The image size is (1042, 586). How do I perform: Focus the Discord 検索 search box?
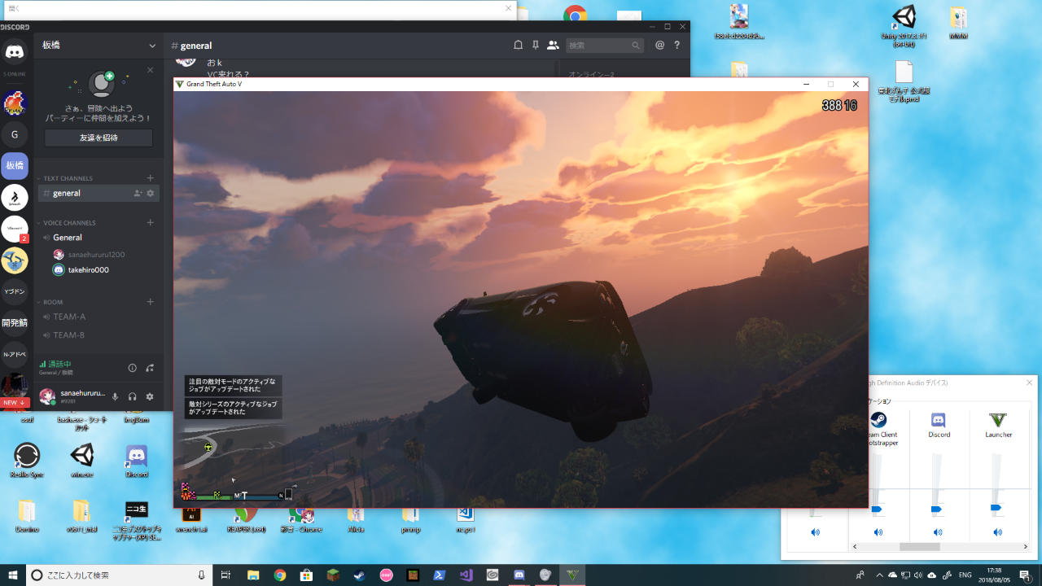[x=605, y=46]
